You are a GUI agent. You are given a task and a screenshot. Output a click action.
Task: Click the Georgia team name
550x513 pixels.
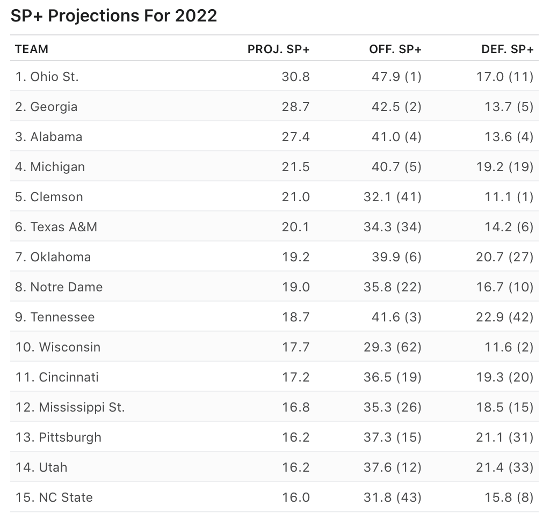coord(54,107)
